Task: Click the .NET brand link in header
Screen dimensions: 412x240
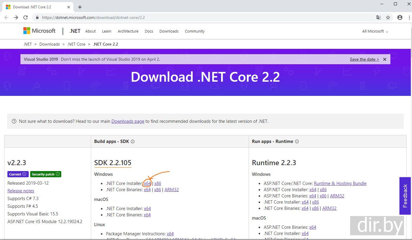Action: (75, 31)
